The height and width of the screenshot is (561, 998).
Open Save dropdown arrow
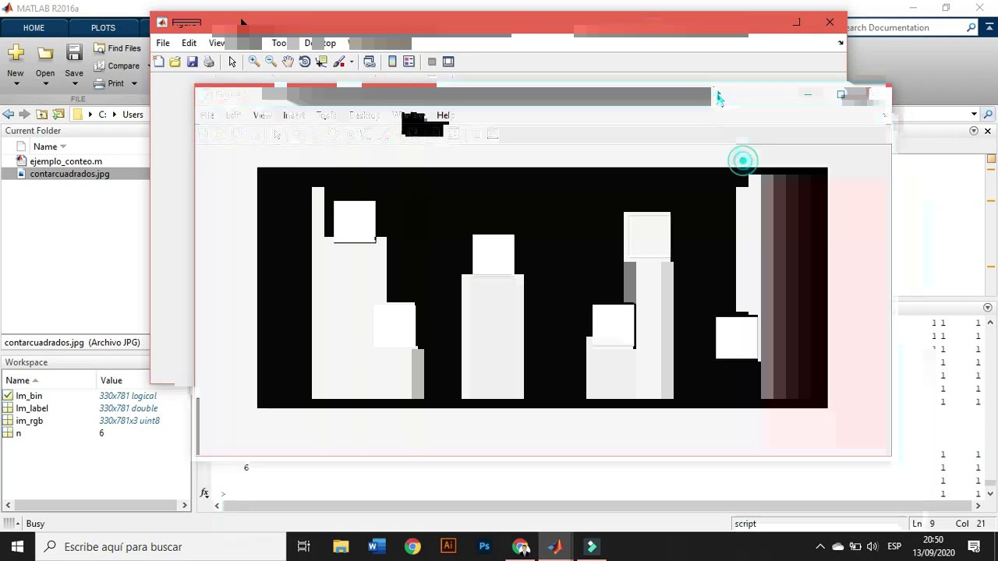pyautogui.click(x=74, y=84)
